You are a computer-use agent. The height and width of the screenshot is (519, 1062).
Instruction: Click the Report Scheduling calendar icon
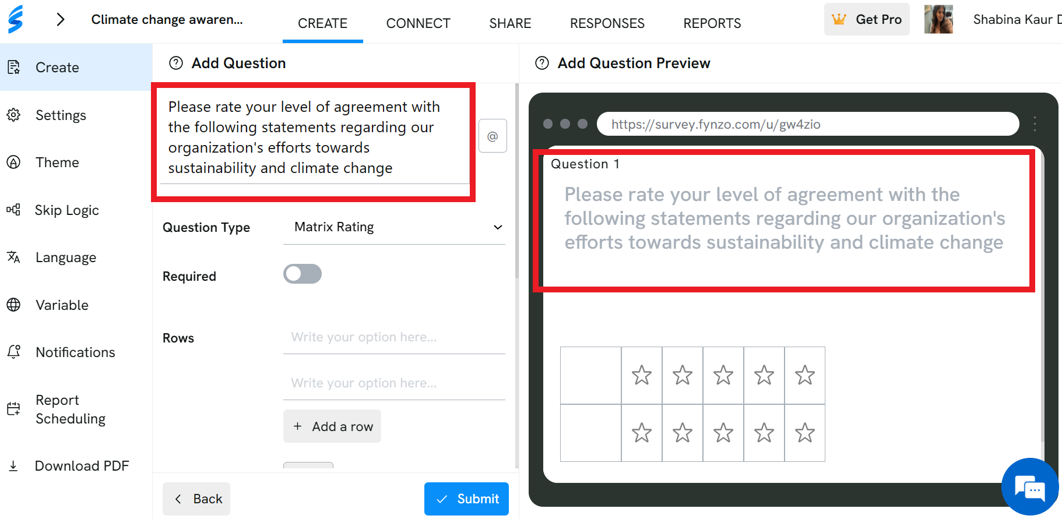pos(13,409)
